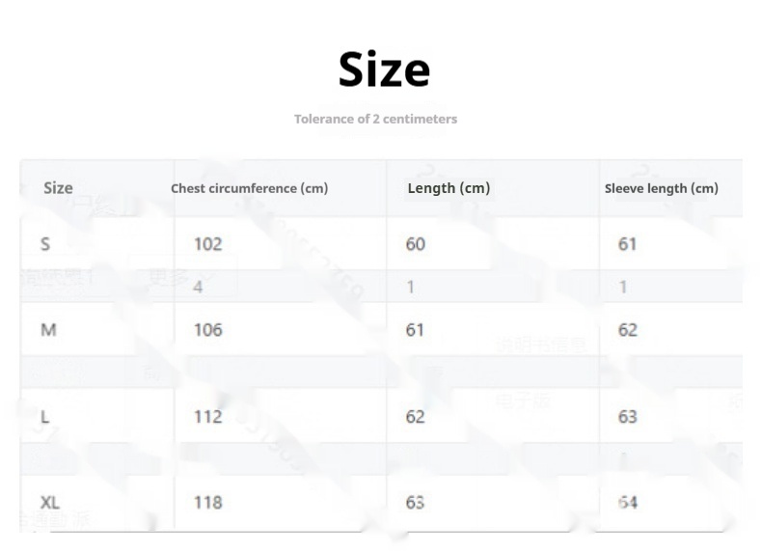Viewport: 762px width, 552px height.
Task: Select chest value 118 for size XL
Action: [207, 502]
